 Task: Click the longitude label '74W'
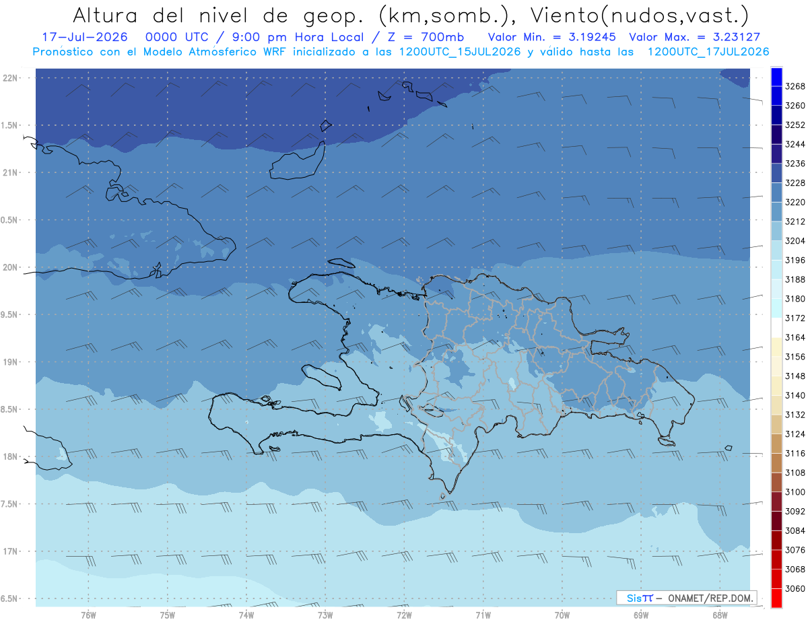coord(246,615)
